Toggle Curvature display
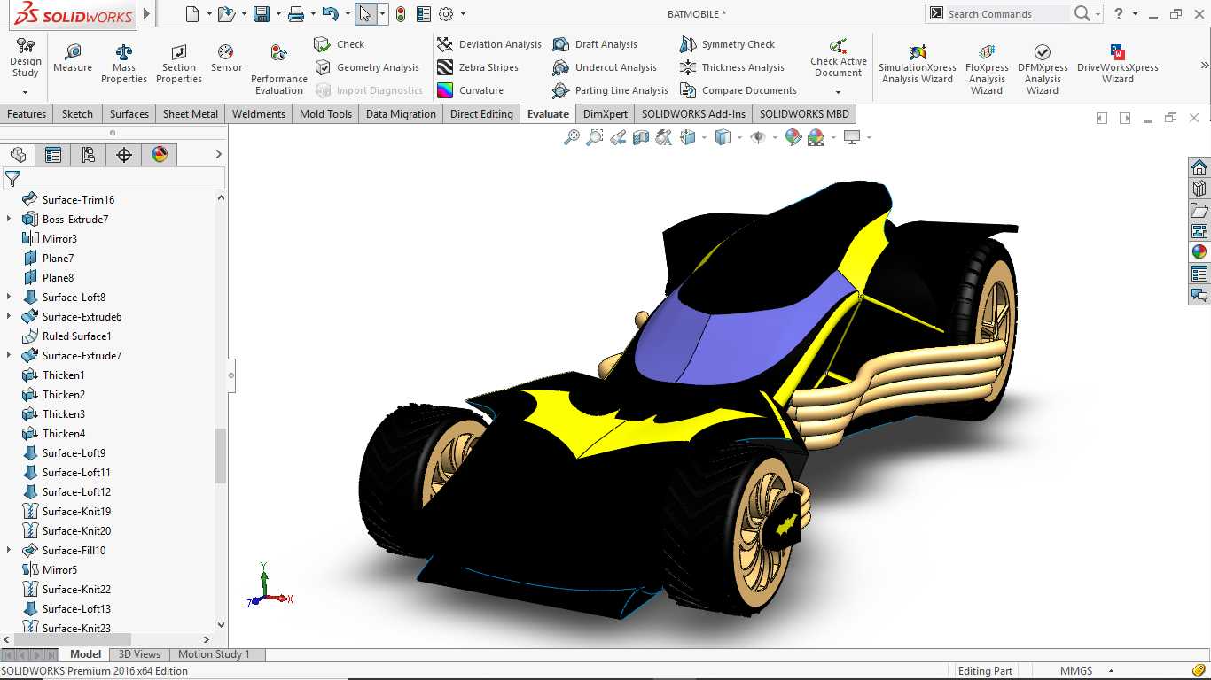This screenshot has height=680, width=1211. click(470, 90)
